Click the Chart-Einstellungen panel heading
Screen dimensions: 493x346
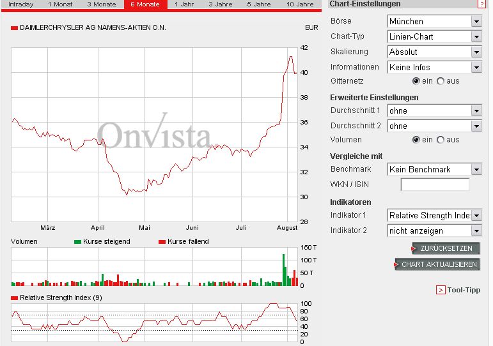click(364, 4)
